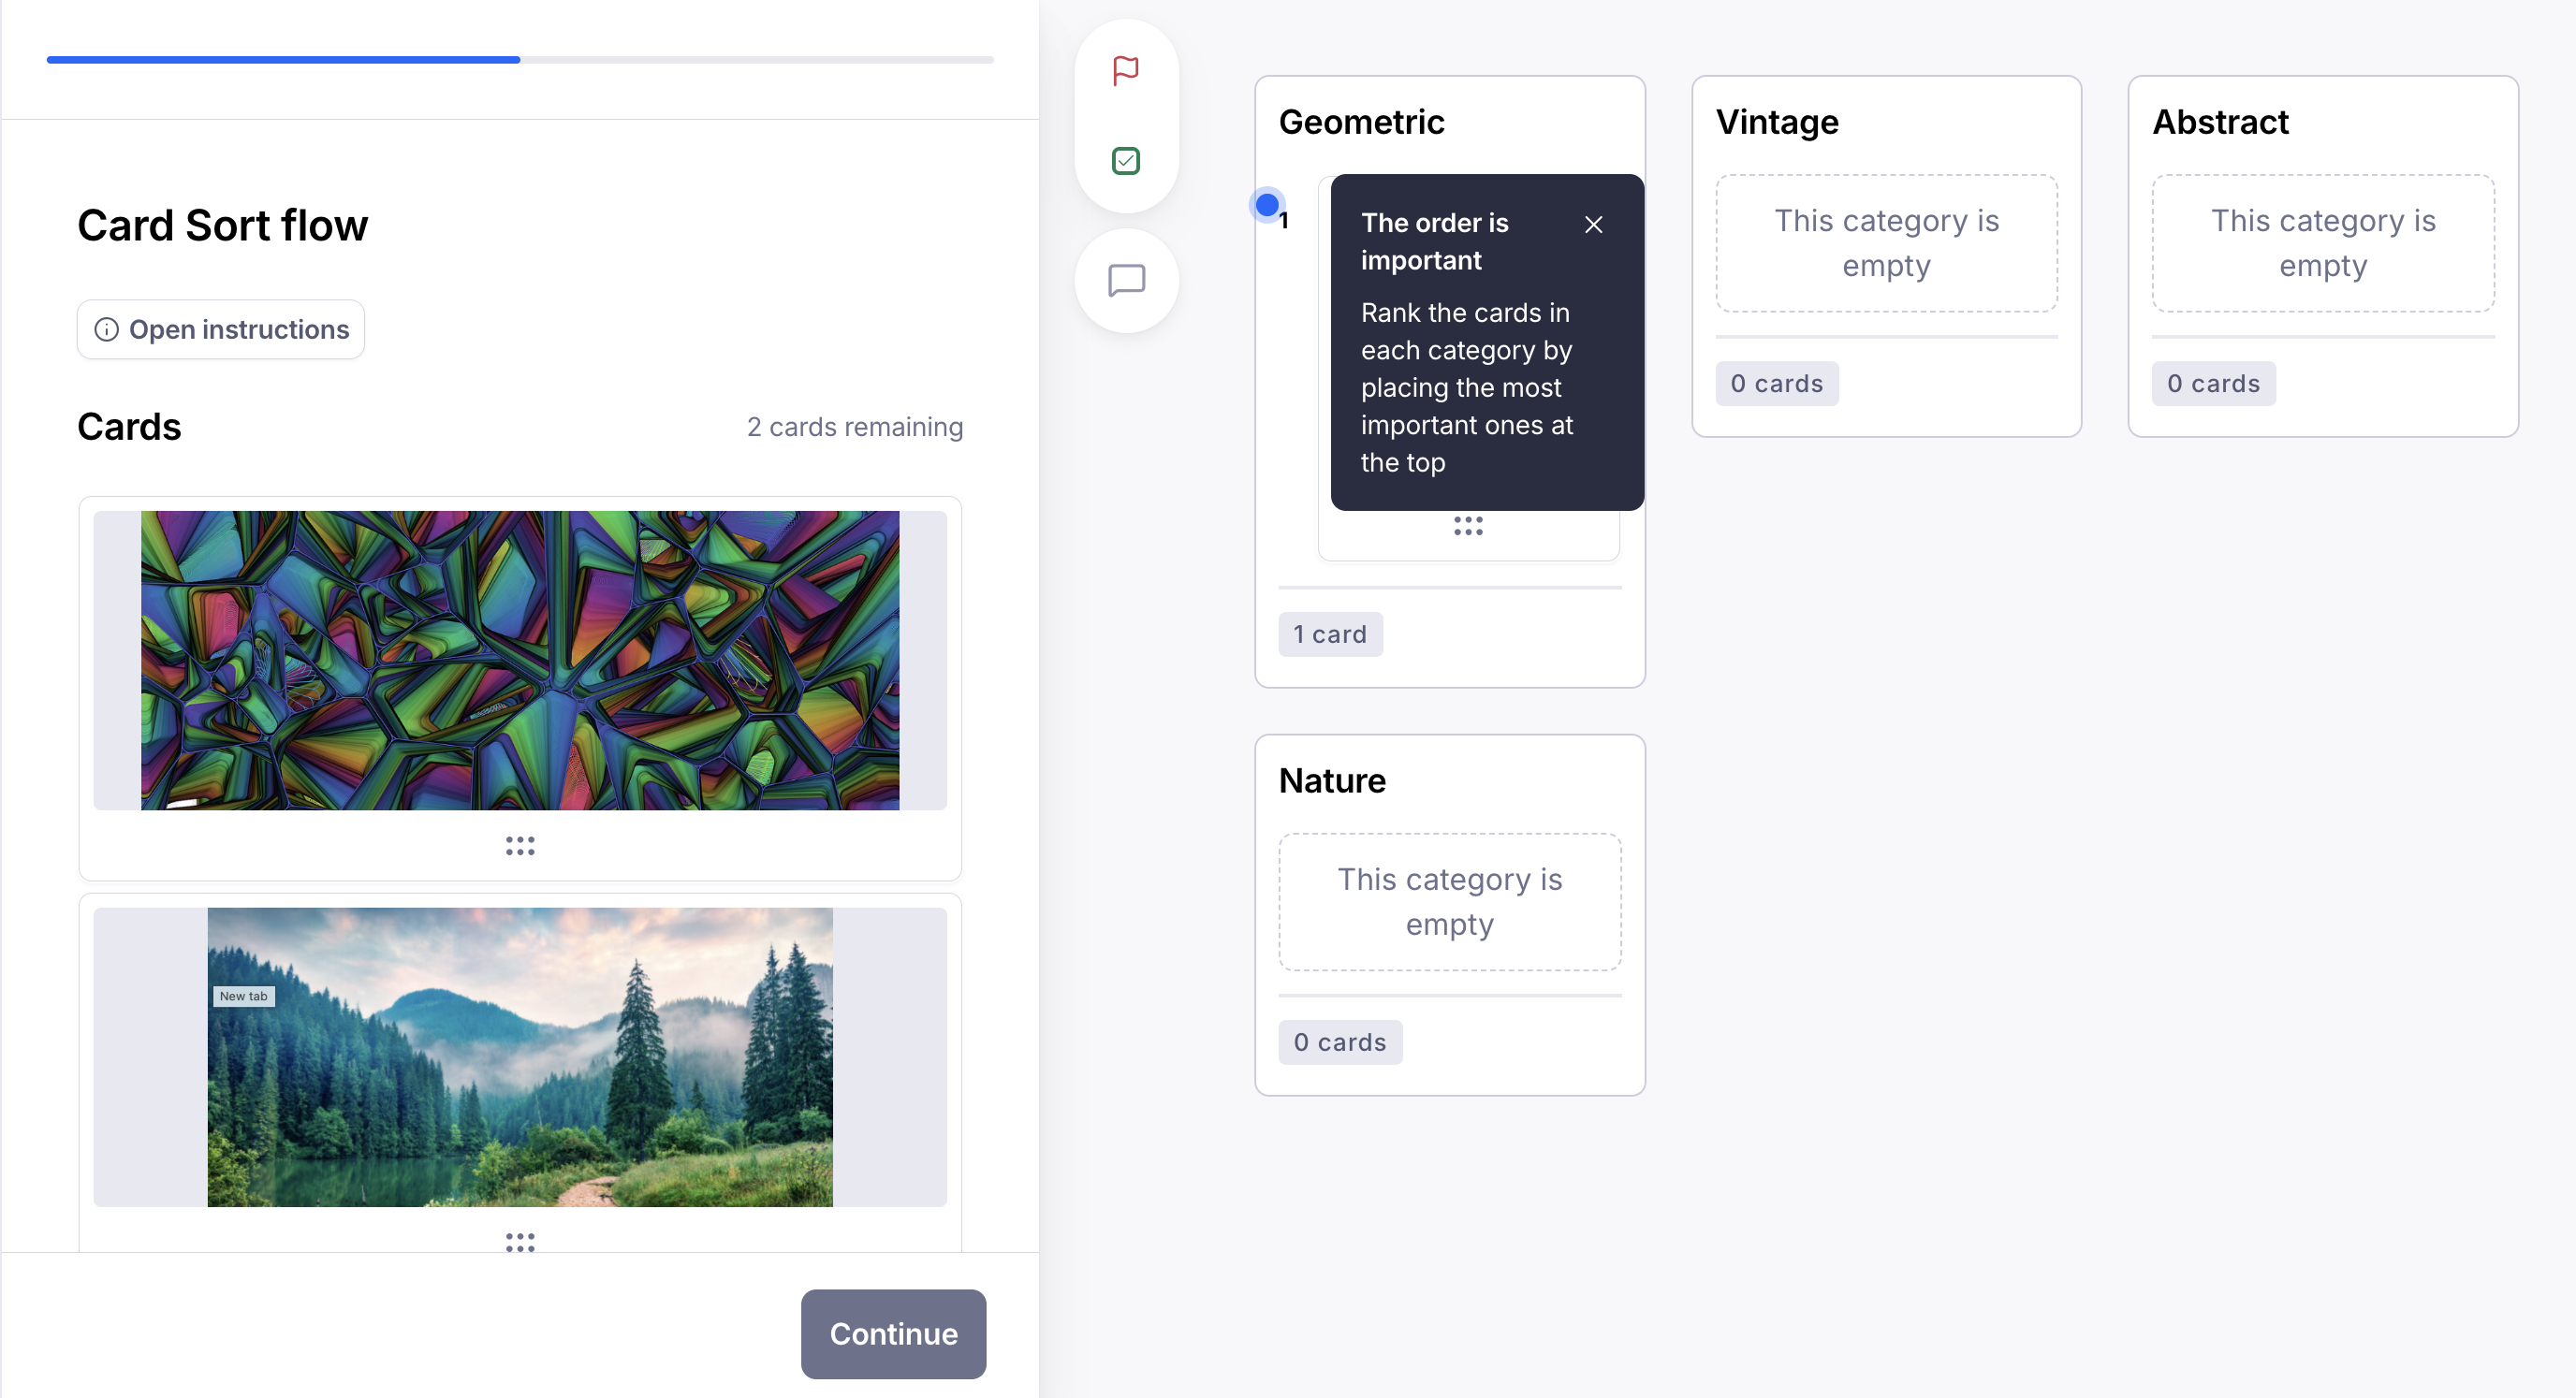Click the blue hint dot near Geometric
Screen dimensions: 2576x1398
point(1266,204)
